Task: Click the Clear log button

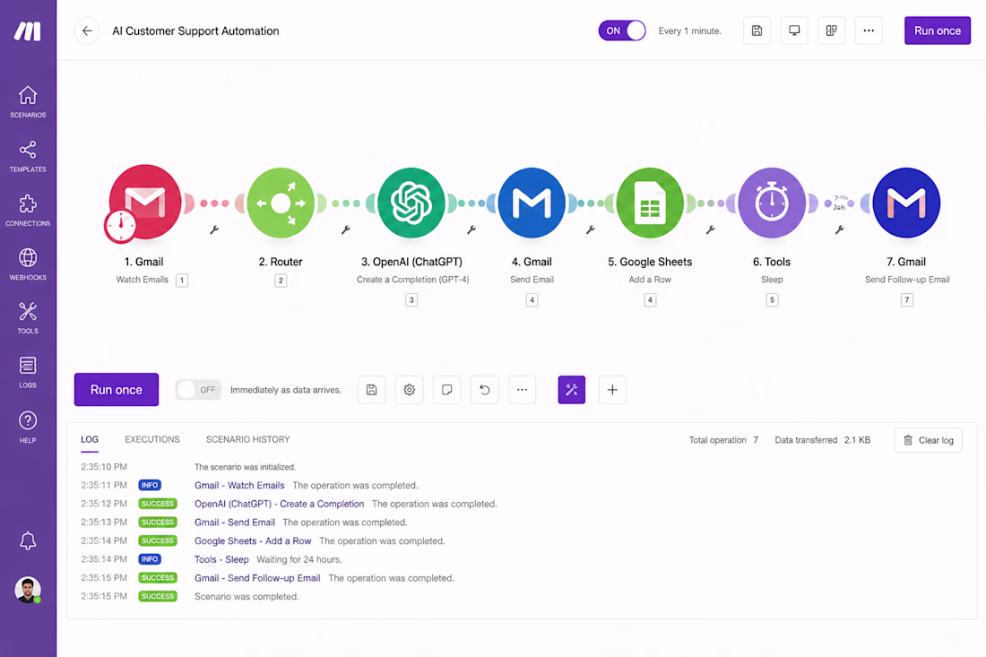Action: (928, 440)
